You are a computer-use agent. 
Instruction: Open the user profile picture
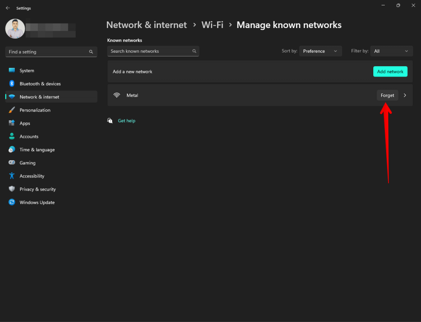pos(15,28)
